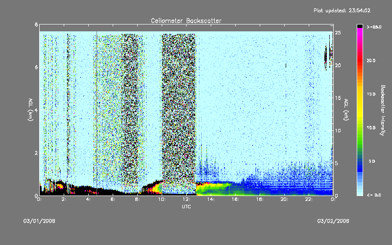Click the "Ceilometer Backscatter" plot title
This screenshot has width=392, height=245.
pos(186,21)
